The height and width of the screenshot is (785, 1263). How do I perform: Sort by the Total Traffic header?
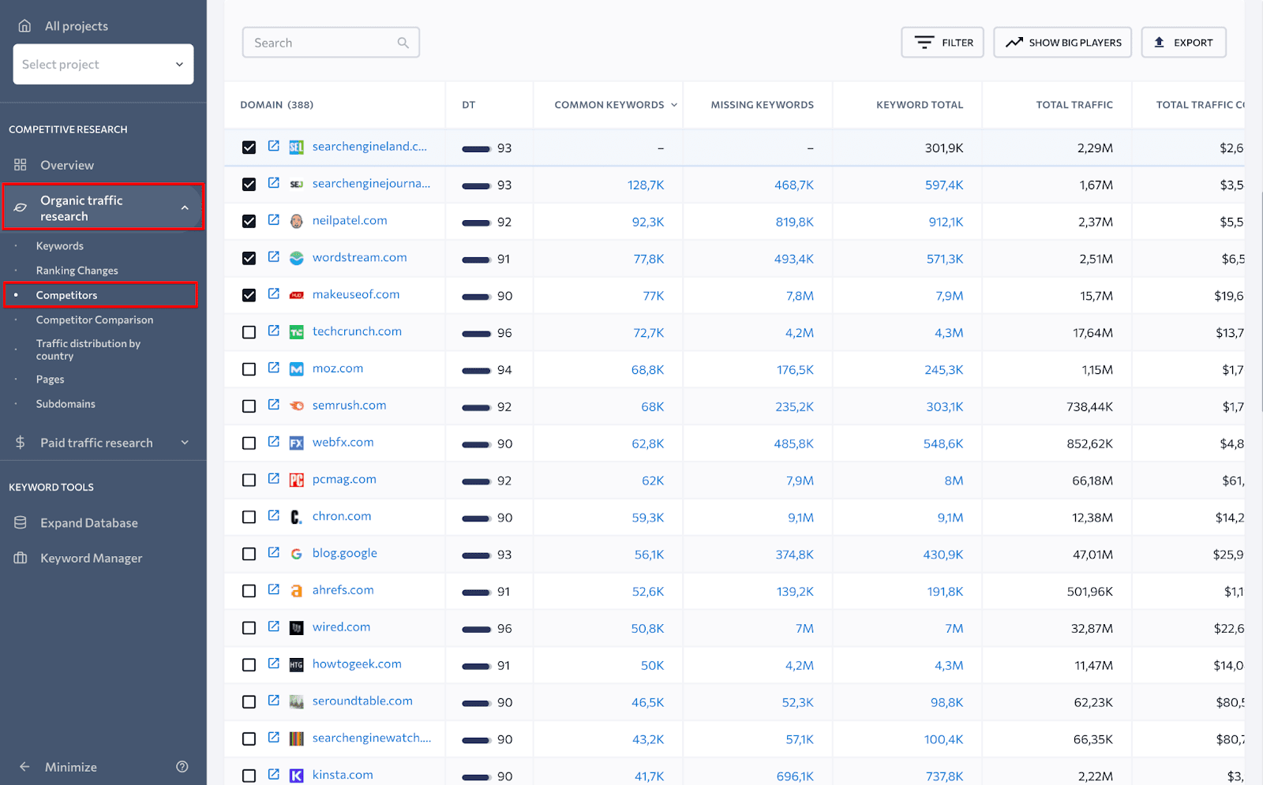pyautogui.click(x=1074, y=105)
